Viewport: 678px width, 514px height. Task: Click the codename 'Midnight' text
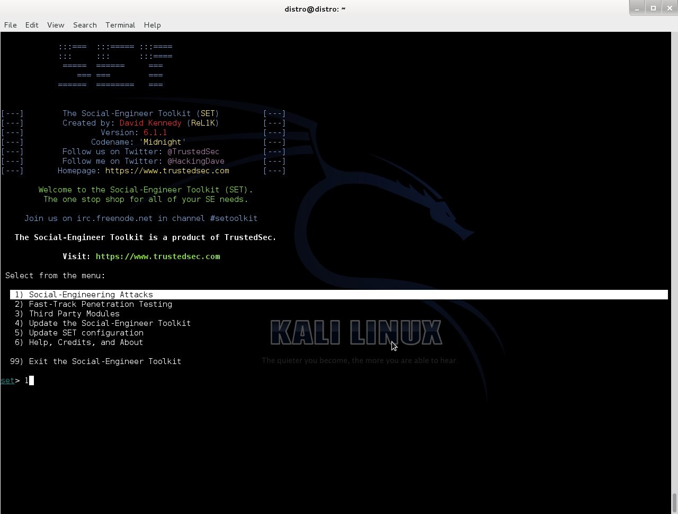coord(163,142)
